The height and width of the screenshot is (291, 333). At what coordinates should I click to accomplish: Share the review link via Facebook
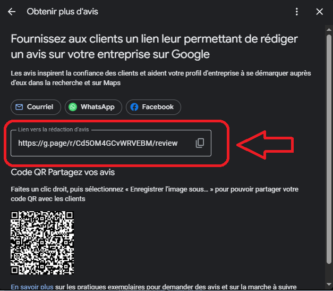pyautogui.click(x=153, y=107)
